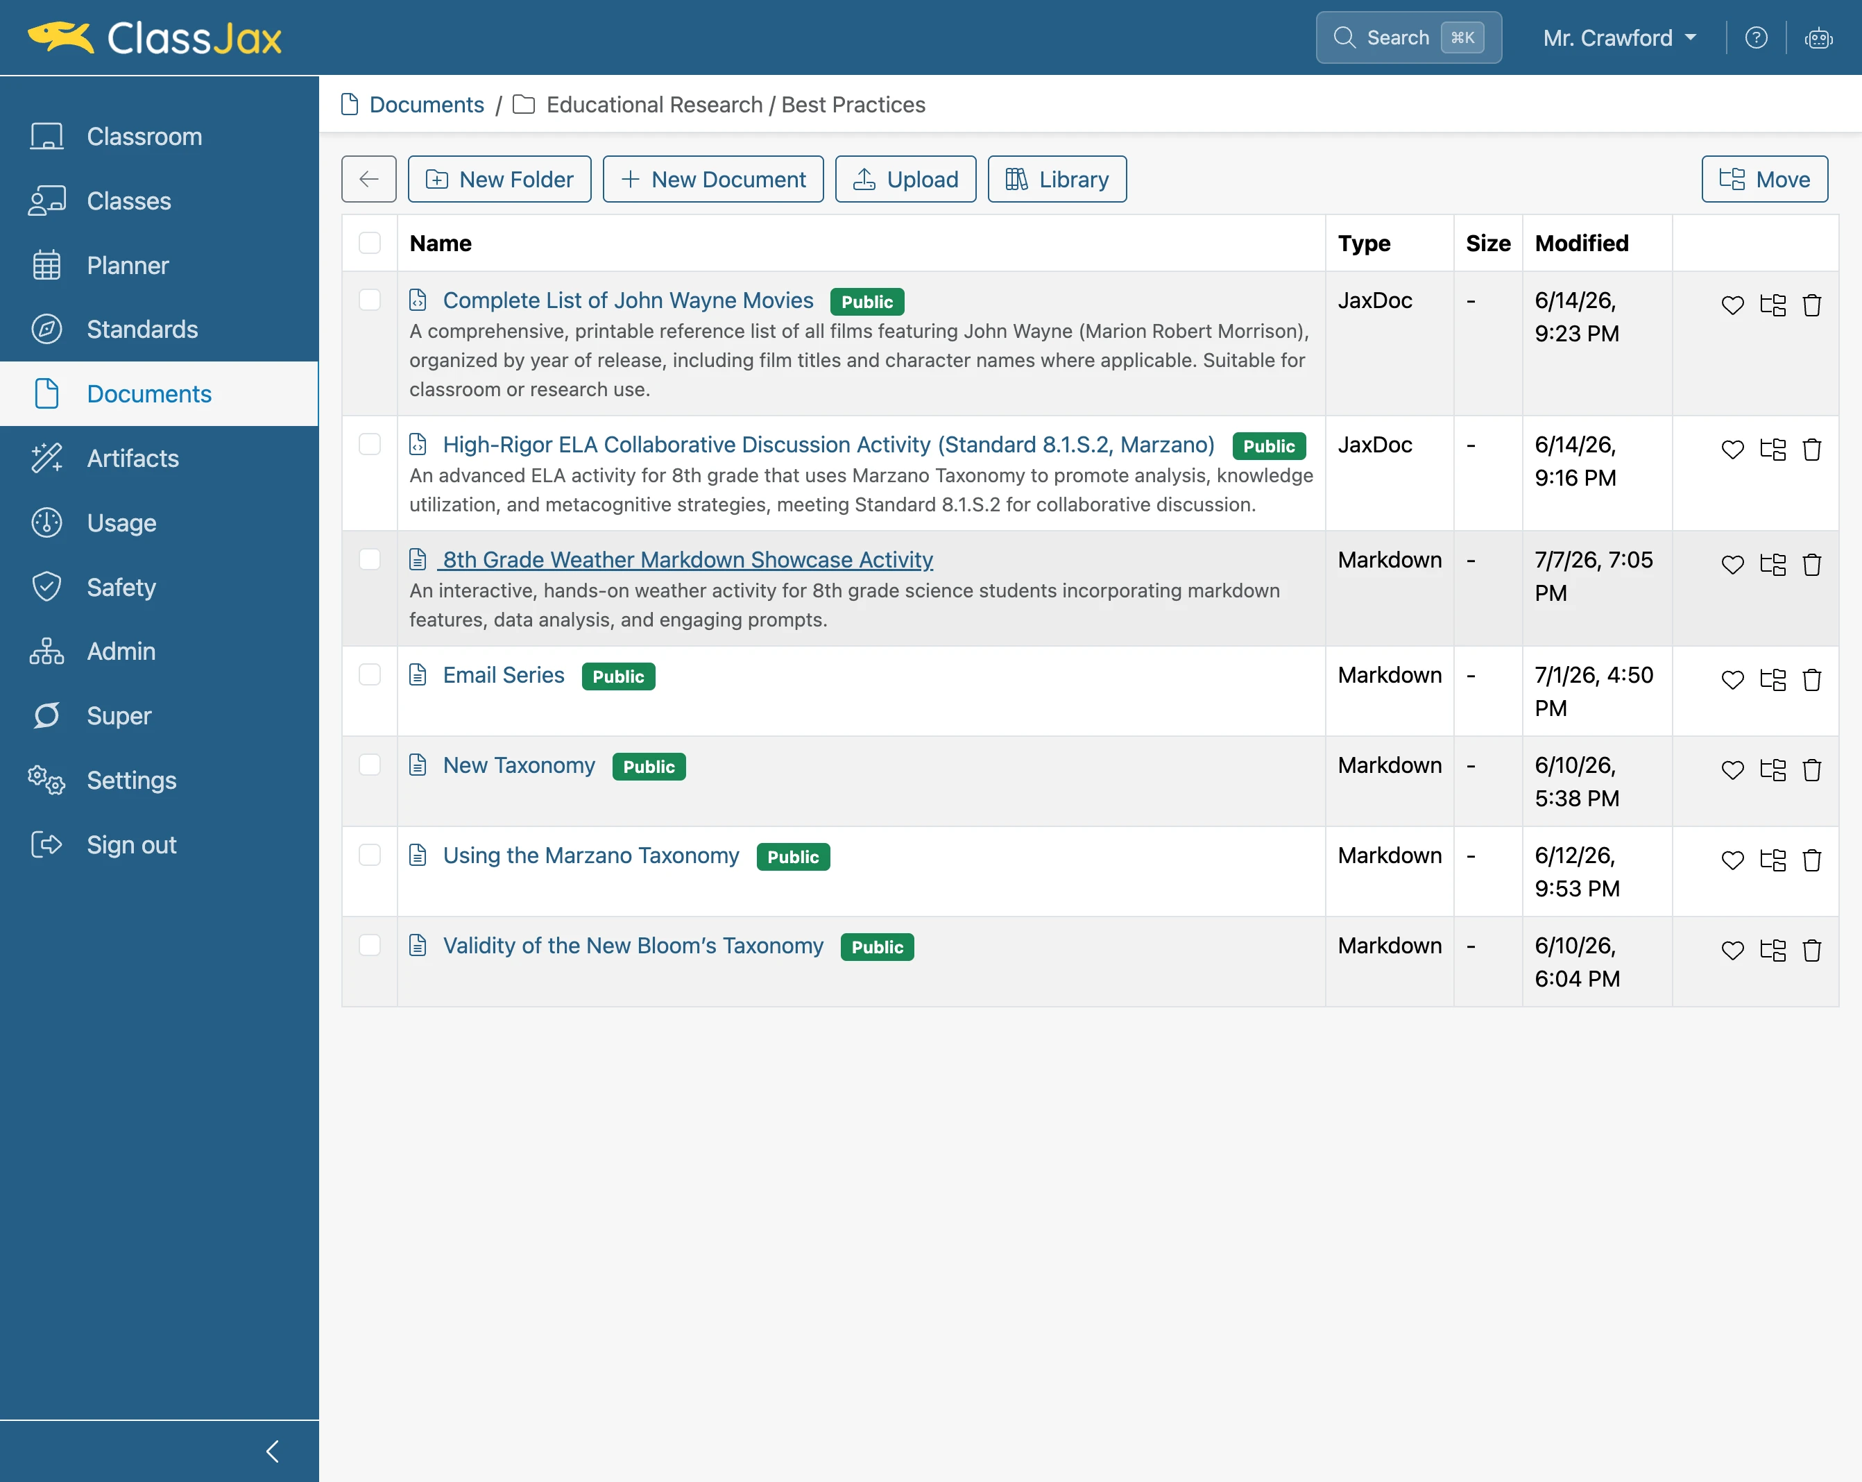Collapse the sidebar with the chevron

(273, 1451)
